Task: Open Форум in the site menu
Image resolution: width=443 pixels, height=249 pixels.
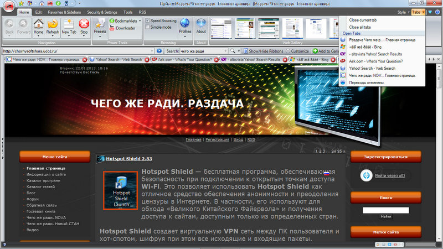Action: (x=33, y=199)
